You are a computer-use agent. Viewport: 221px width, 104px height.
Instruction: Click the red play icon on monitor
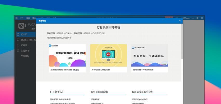coord(108,54)
